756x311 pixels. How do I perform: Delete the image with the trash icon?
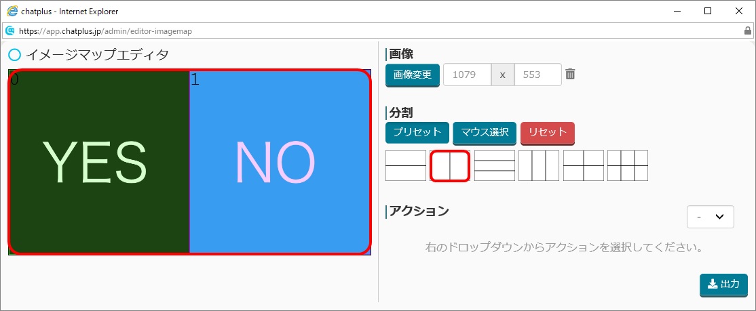(570, 74)
